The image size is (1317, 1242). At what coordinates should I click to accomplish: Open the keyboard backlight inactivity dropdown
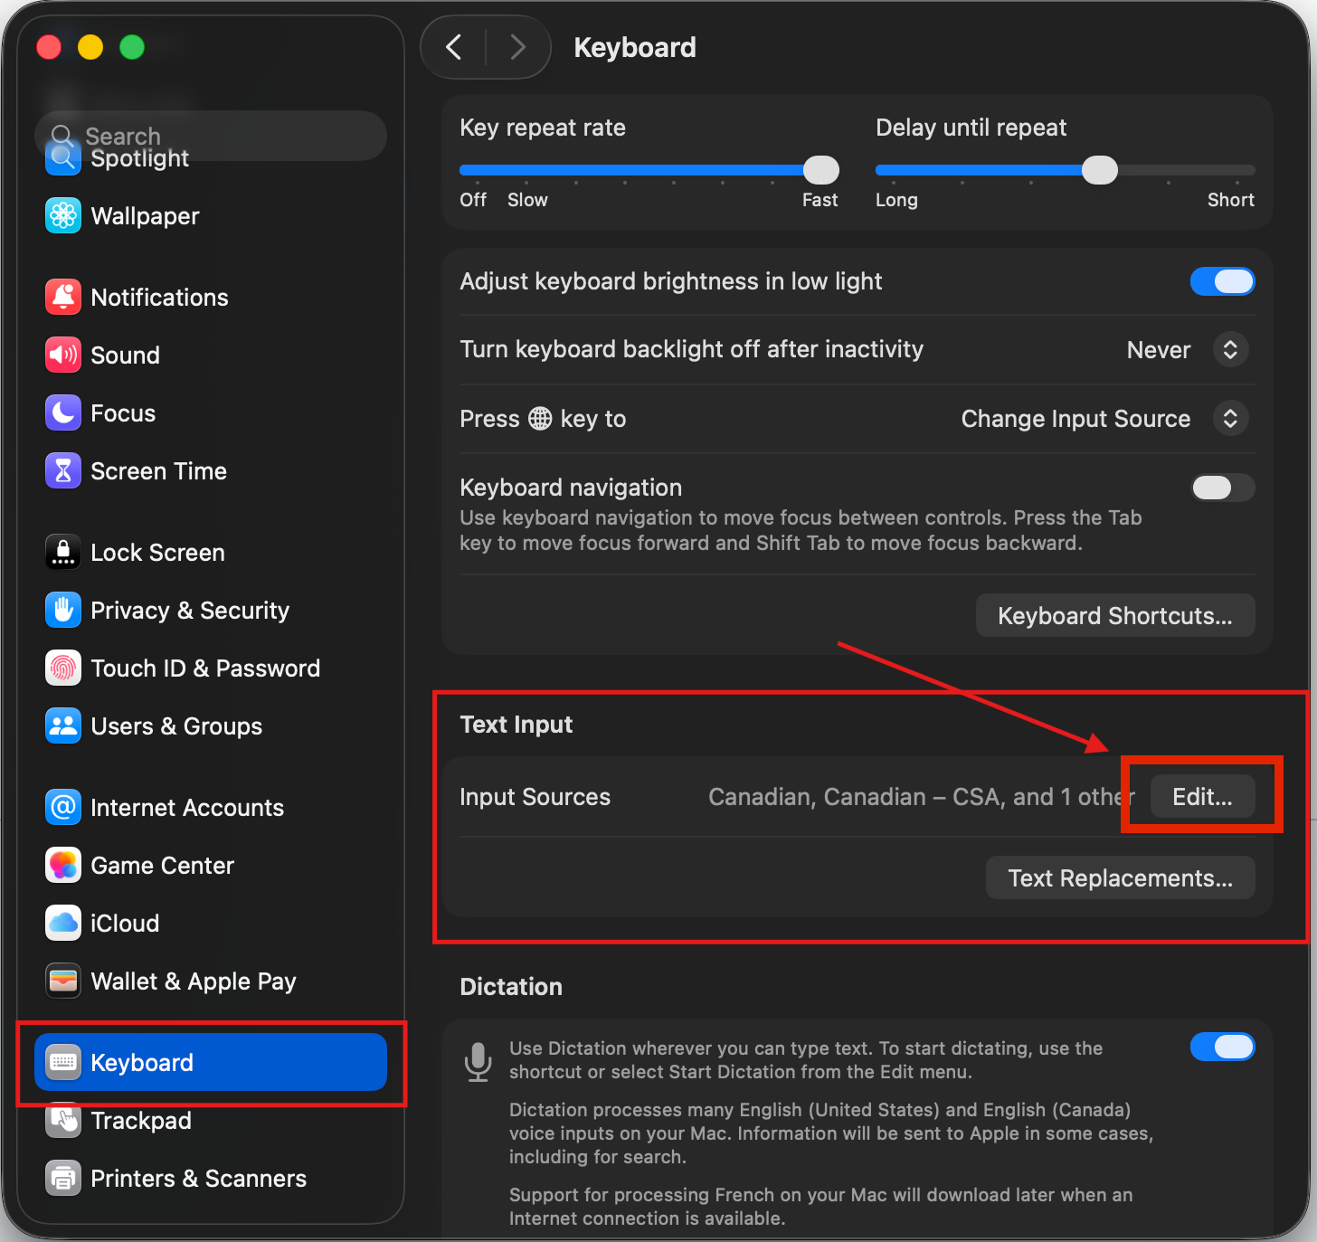[1230, 350]
